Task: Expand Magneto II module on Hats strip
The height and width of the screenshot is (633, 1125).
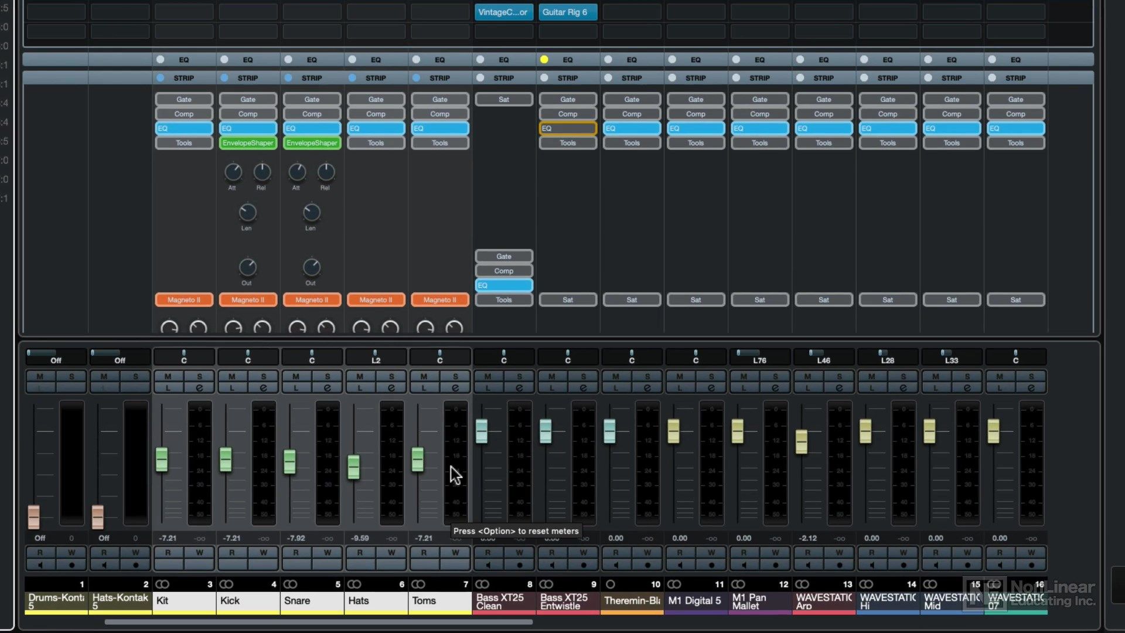Action: tap(376, 300)
